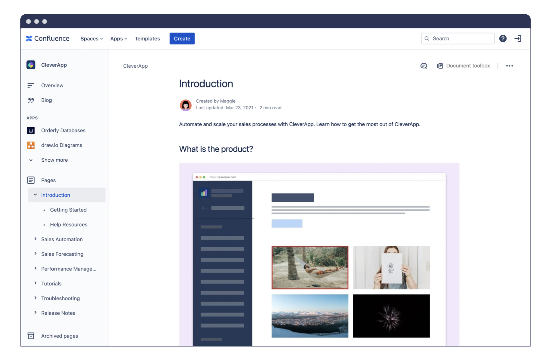Click the Archived pages box icon
Screen dimensions: 551x360
click(31, 336)
